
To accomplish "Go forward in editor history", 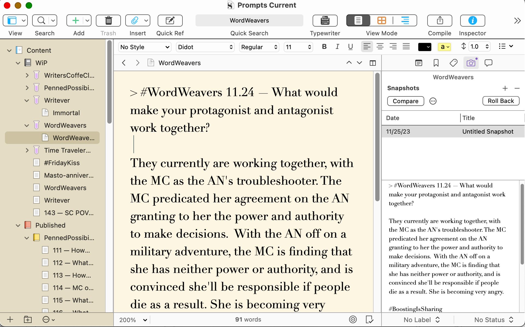I will coord(138,63).
